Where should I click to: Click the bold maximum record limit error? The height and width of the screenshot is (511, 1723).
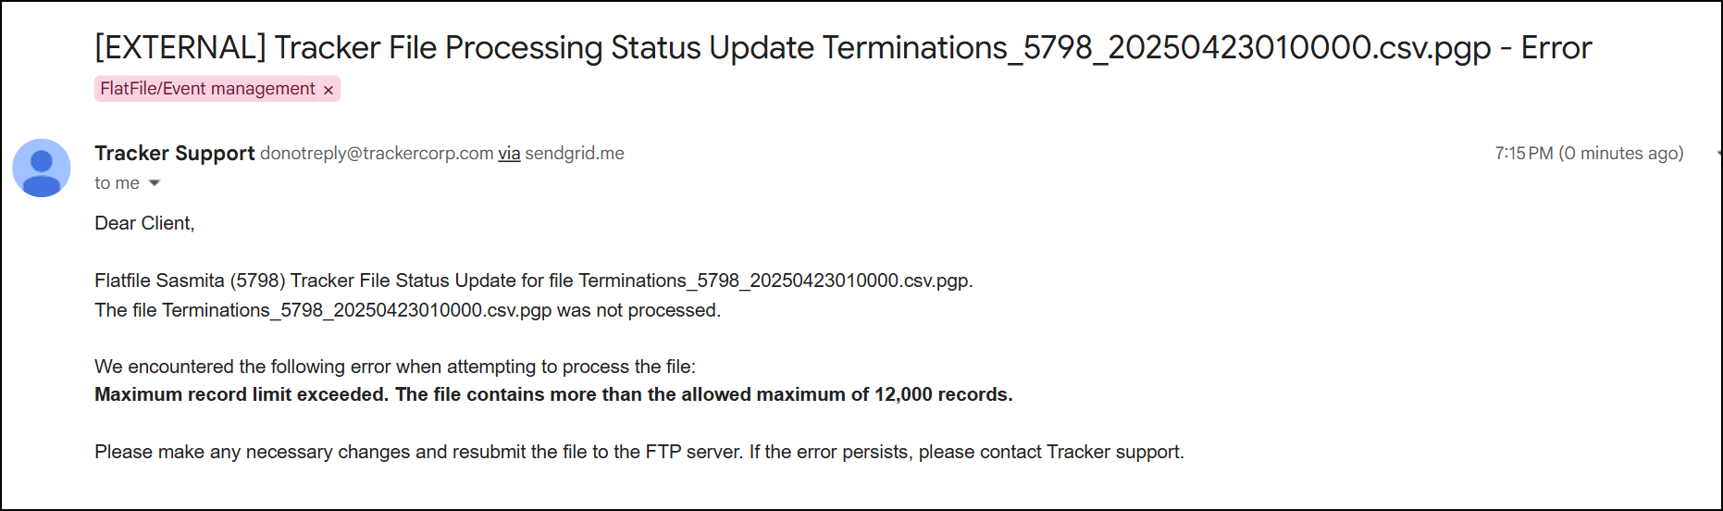coord(553,394)
